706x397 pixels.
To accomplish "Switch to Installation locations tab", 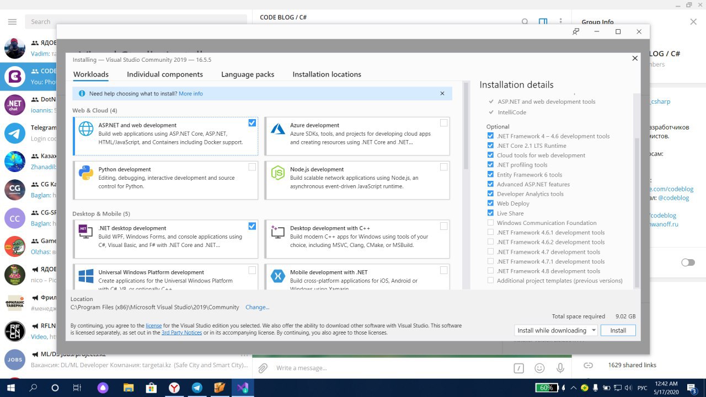I will [x=327, y=74].
